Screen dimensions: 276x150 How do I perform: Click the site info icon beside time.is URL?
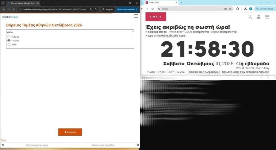(159, 9)
